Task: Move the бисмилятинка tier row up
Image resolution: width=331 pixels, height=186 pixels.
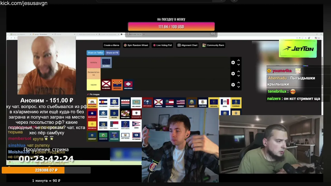Action: point(239,72)
